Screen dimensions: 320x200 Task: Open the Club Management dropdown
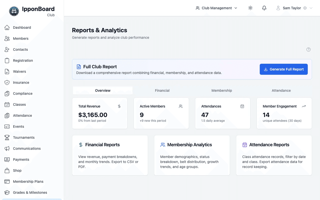pyautogui.click(x=216, y=8)
